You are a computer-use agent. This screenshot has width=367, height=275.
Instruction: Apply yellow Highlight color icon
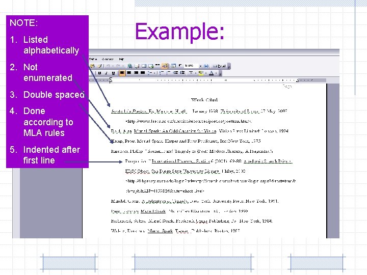point(201,73)
